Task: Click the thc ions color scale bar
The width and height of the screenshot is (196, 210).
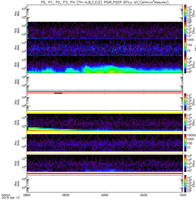Action: [185, 143]
